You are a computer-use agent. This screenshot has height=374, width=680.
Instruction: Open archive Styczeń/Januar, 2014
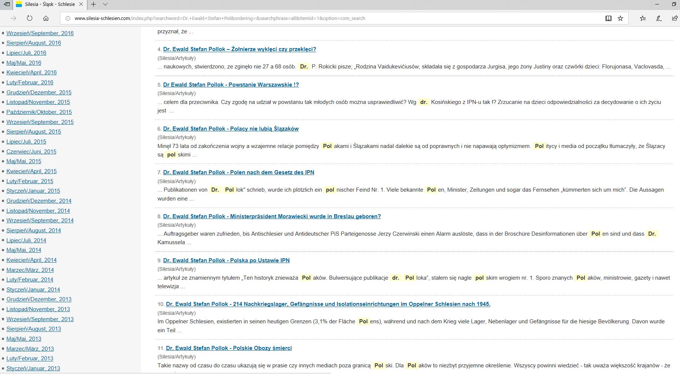[33, 290]
